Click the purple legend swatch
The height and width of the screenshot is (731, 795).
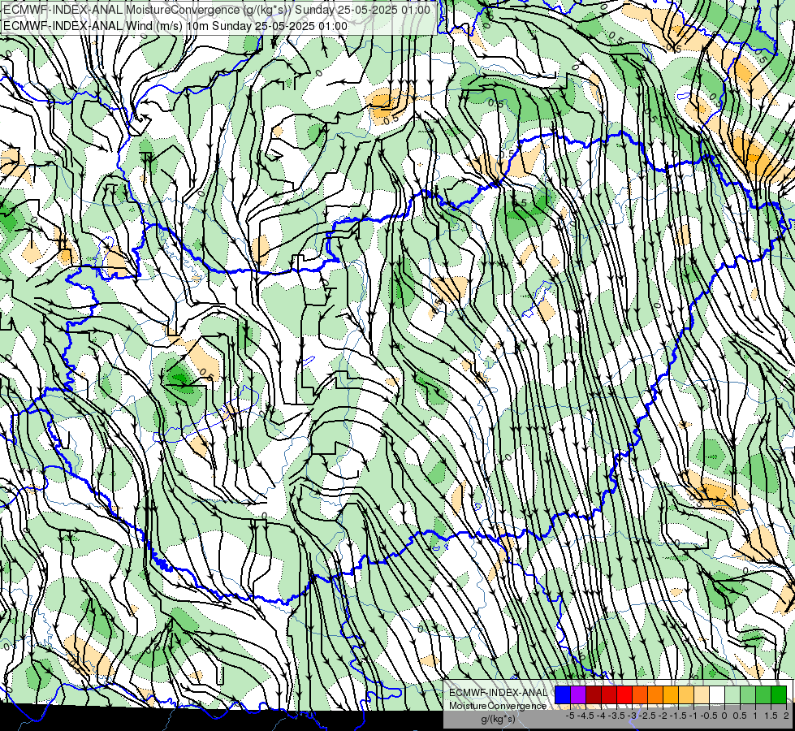tap(578, 694)
